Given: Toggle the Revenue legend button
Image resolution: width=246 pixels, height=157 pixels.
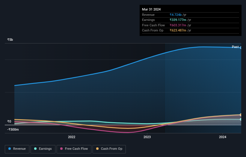Looking at the screenshot, I should pyautogui.click(x=17, y=149).
